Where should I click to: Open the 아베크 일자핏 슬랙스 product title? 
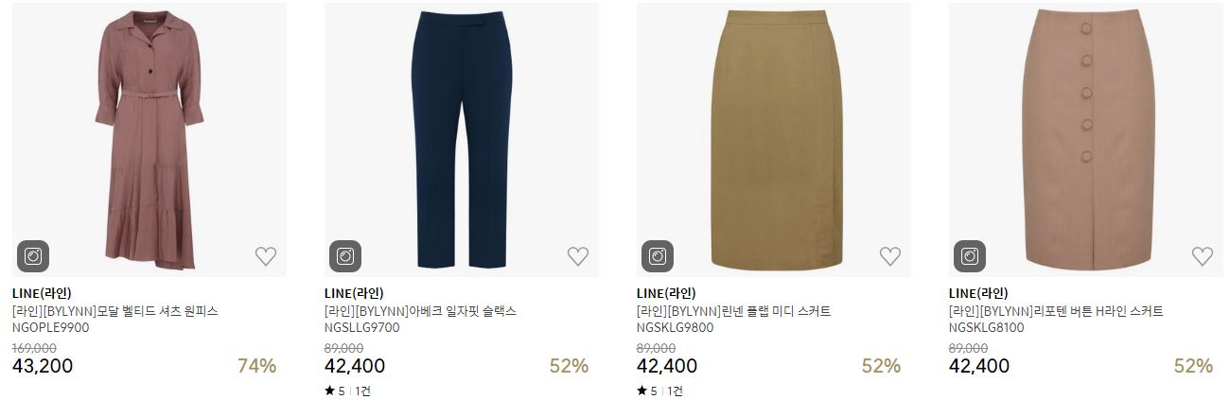tap(420, 311)
